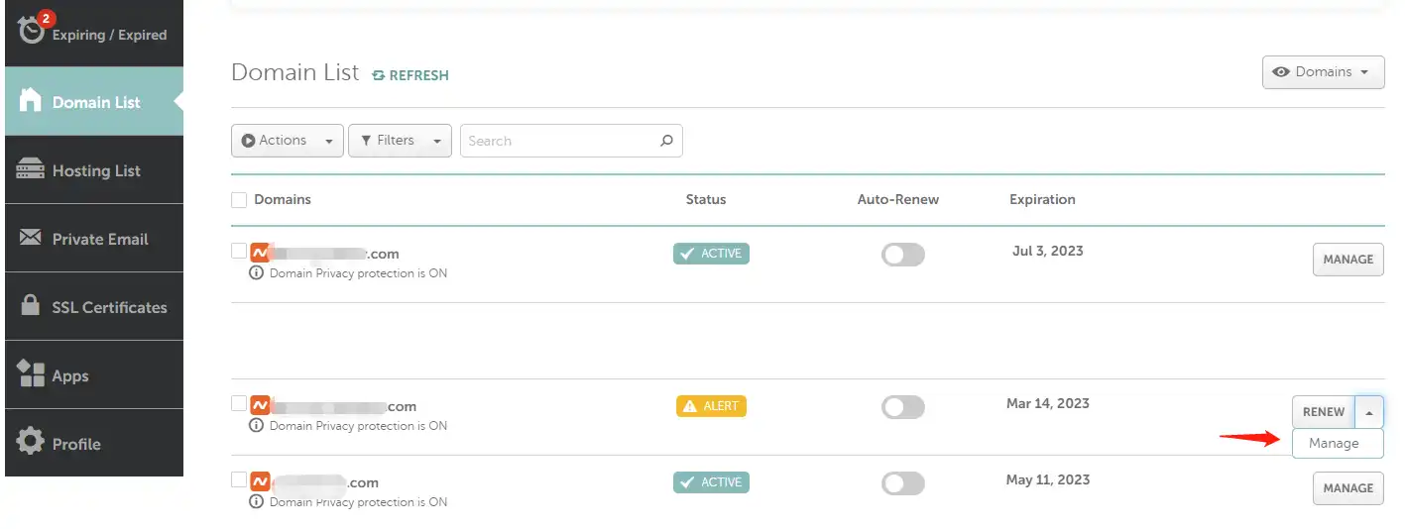
Task: Click the Hosting List server icon
Action: tap(31, 169)
